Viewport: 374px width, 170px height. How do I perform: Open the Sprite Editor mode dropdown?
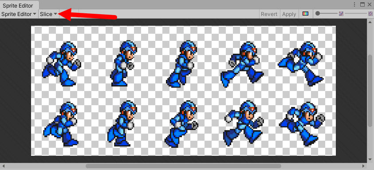(x=19, y=14)
